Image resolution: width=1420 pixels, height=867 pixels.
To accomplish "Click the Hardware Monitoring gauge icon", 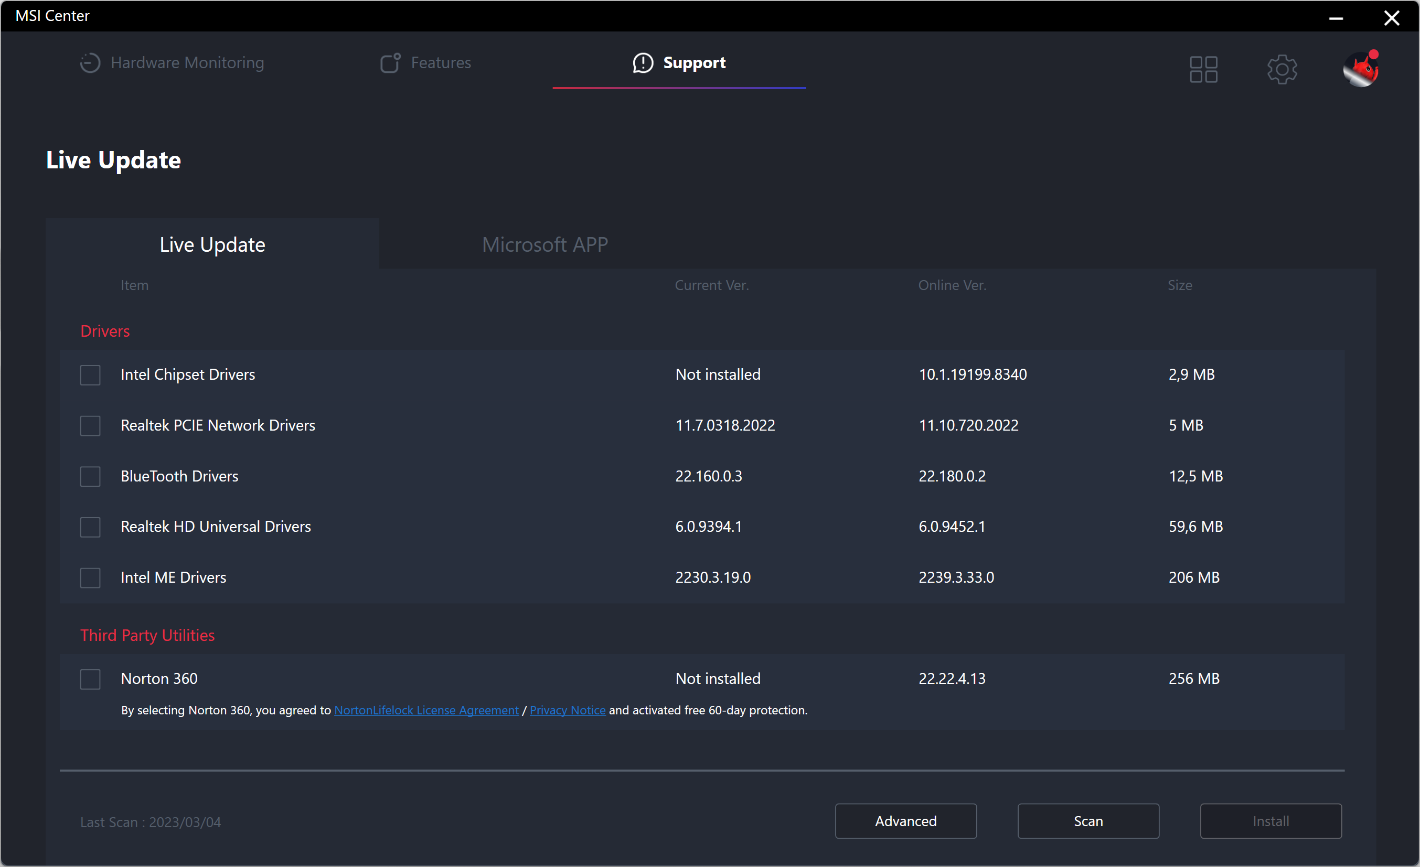I will pyautogui.click(x=90, y=63).
